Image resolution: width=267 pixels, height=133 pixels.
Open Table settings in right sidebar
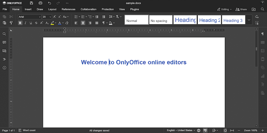263,43
